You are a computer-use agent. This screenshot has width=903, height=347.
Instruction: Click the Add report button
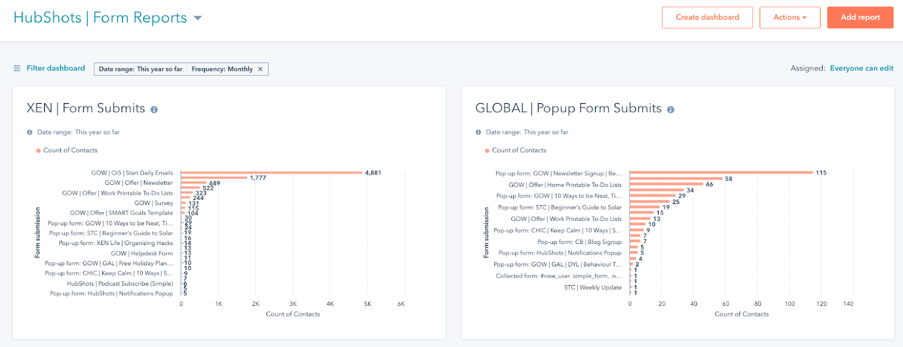tap(860, 17)
